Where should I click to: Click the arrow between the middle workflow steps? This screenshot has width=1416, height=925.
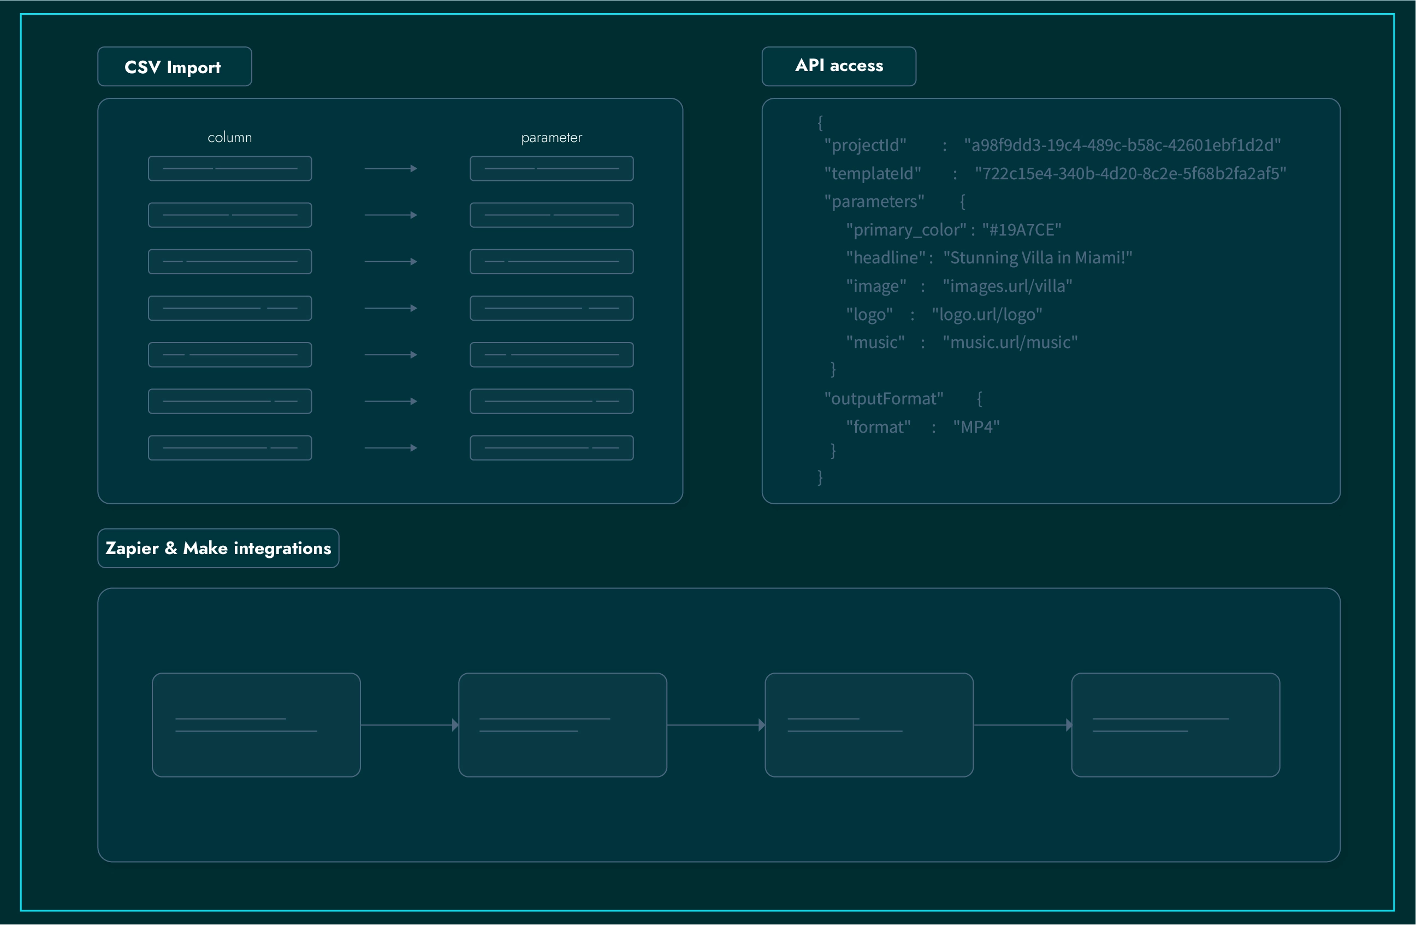[716, 725]
